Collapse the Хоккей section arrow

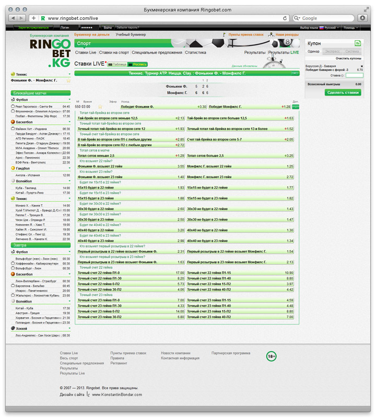(69, 329)
